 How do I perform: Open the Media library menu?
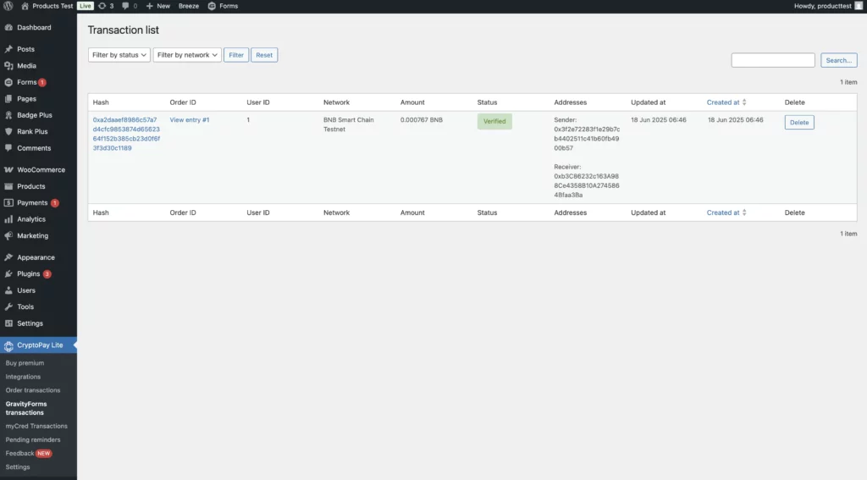coord(26,66)
